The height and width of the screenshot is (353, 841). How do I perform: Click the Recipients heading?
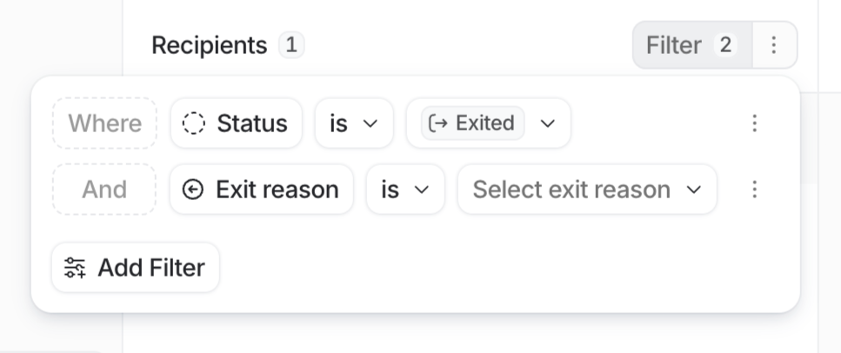pos(209,45)
